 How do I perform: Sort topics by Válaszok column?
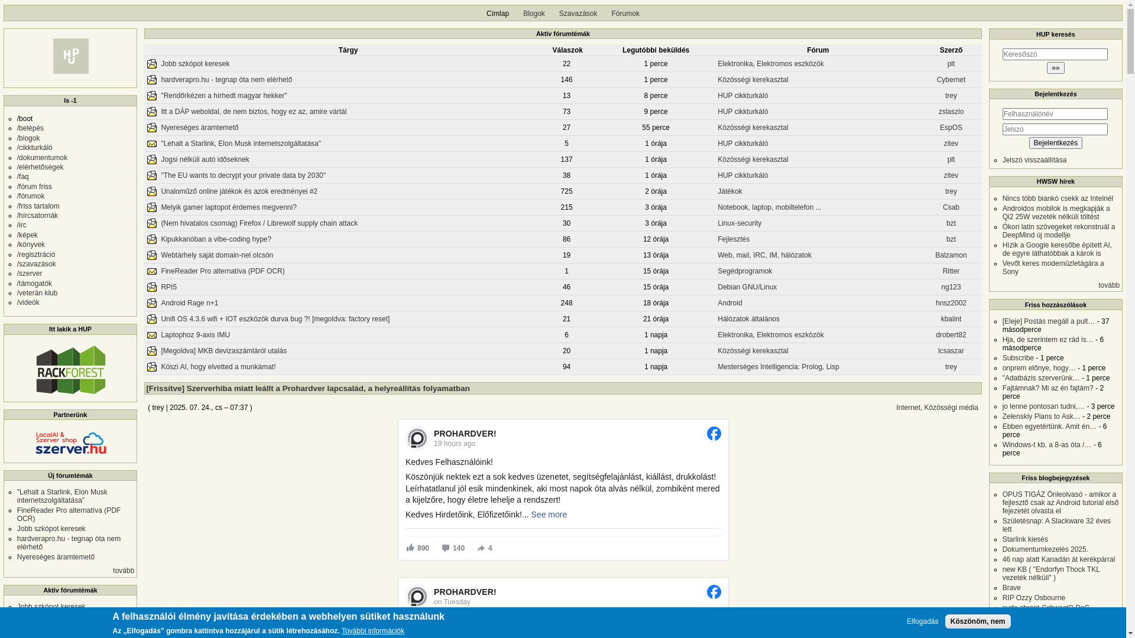click(567, 50)
